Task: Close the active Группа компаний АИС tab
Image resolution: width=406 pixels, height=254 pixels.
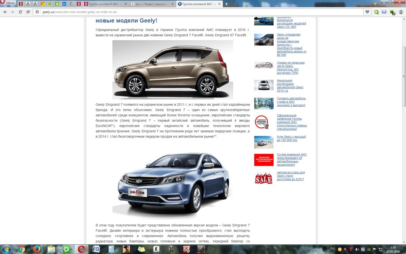Action: coord(219,4)
